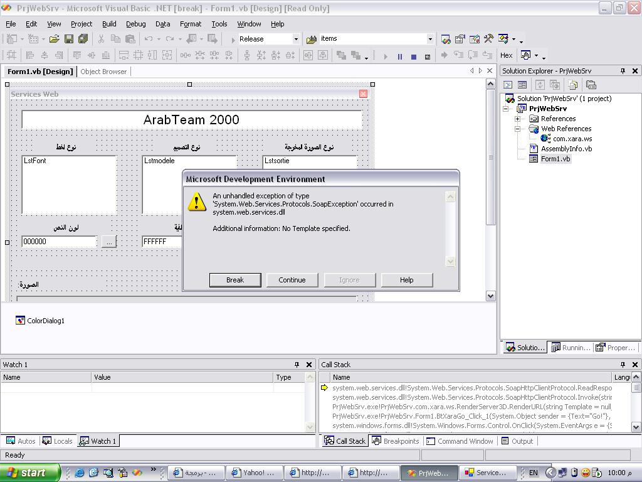The width and height of the screenshot is (642, 482).
Task: Click the Cut scissors icon
Action: (101, 39)
